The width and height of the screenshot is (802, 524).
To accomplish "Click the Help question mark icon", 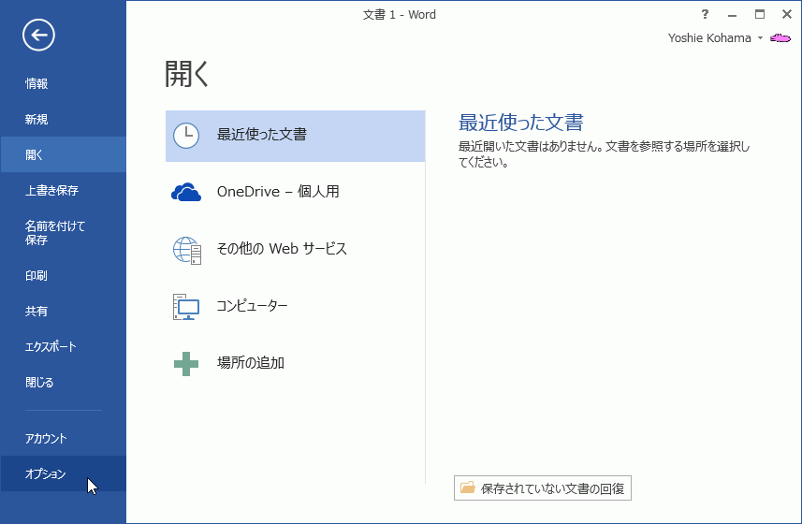I will (706, 14).
